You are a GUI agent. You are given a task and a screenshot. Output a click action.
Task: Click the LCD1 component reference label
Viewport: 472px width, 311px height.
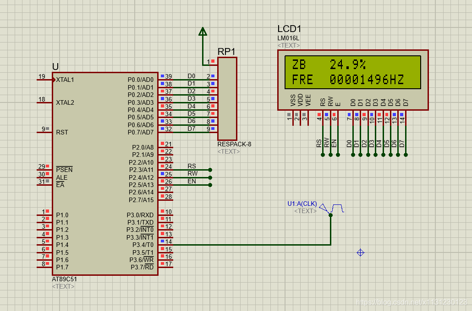tap(289, 29)
